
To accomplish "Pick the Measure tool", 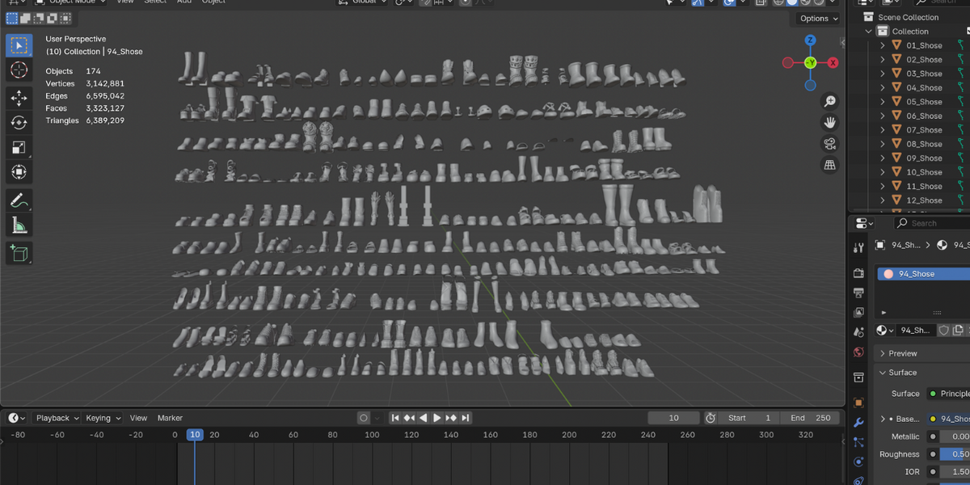I will pos(19,226).
